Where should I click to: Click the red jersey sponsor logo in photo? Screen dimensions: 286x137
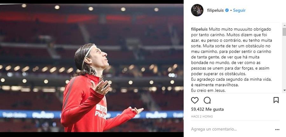101,112
